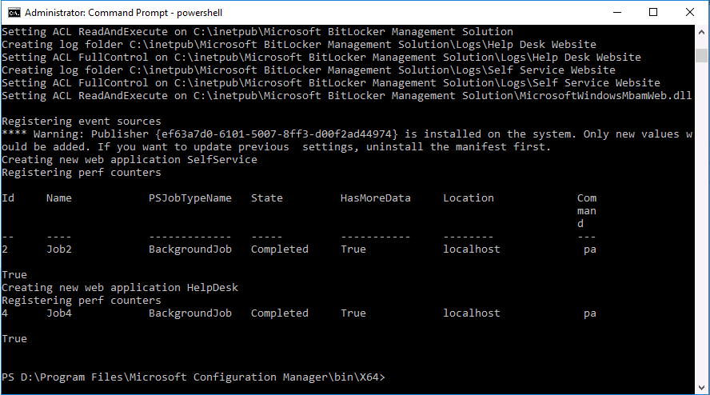Click 'BackgroundJob' in the Job4 row
This screenshot has width=710, height=395.
point(190,313)
